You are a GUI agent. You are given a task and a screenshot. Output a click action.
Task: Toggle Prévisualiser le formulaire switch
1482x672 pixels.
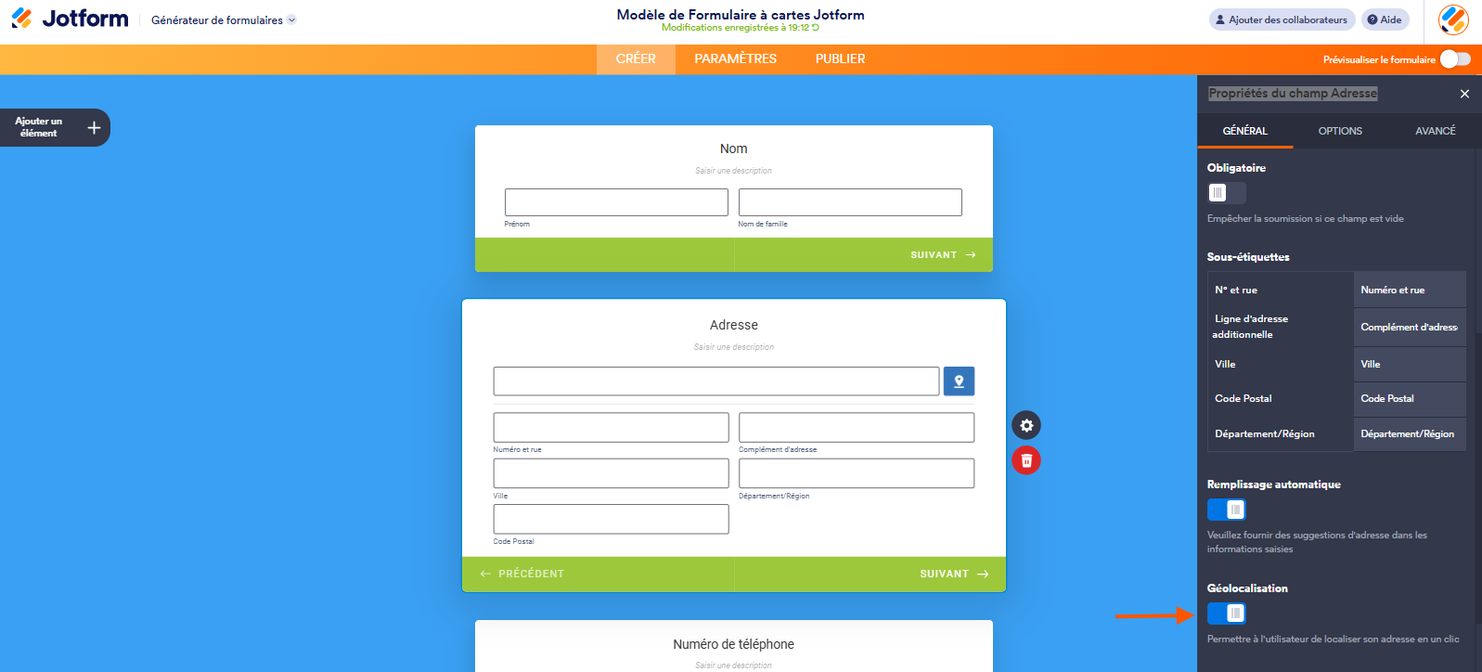1454,59
